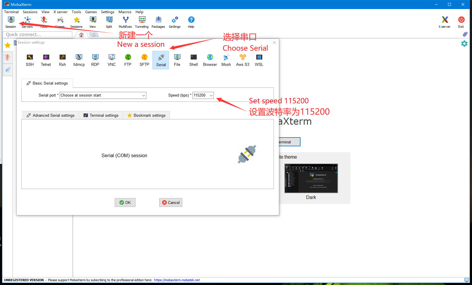This screenshot has width=472, height=285.
Task: Select the Serial session type
Action: pos(161,60)
